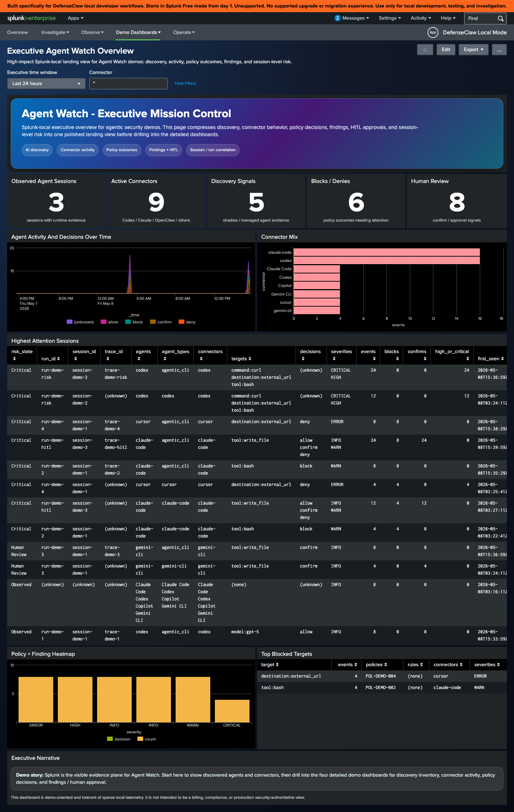Toggle the decision legend entry in heatmap
The image size is (514, 812).
[119, 739]
